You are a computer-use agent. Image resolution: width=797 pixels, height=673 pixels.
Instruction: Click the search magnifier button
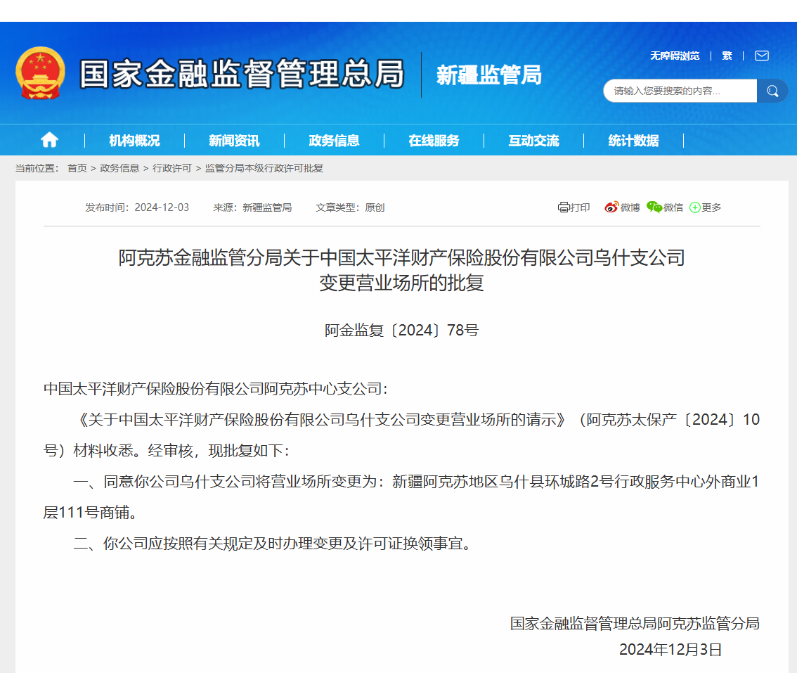[772, 91]
